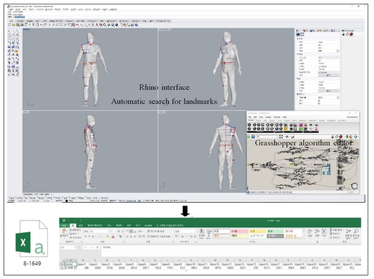Image resolution: width=374 pixels, height=279 pixels.
Task: Click the New file icon in Rhino toolbar
Action: [10, 25]
